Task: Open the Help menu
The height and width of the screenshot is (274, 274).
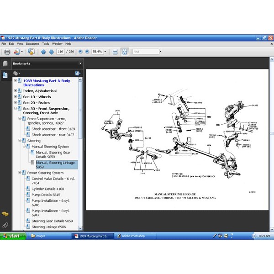Action: [x=68, y=44]
